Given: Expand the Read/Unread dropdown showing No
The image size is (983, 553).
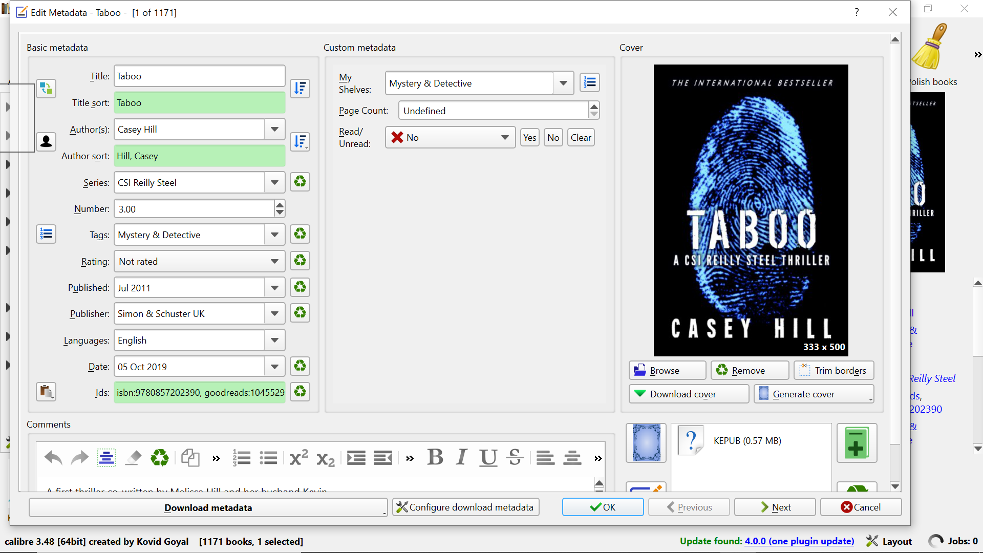Looking at the screenshot, I should [x=505, y=137].
